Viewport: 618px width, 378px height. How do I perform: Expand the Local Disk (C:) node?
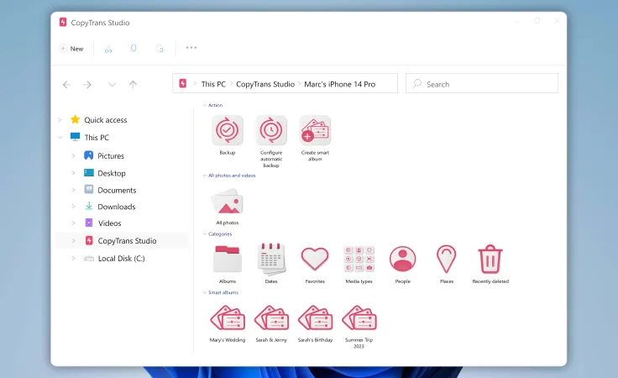(x=73, y=258)
